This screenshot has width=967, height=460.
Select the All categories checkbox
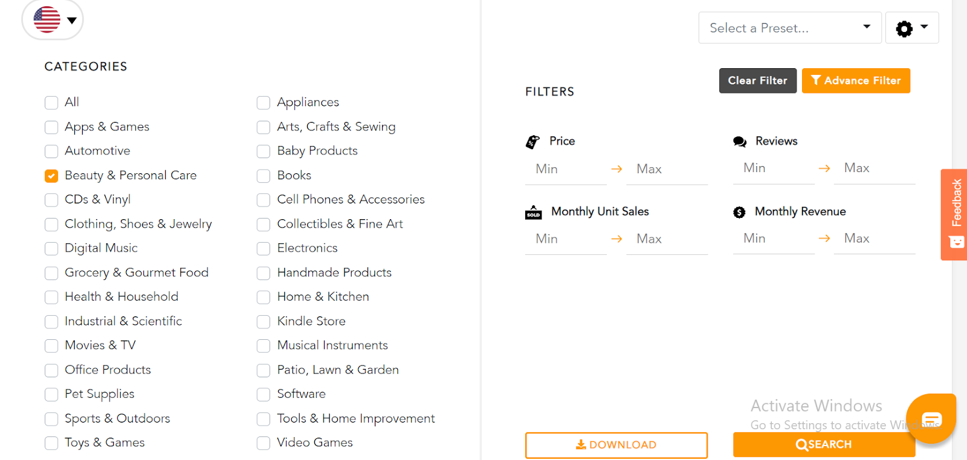click(51, 103)
